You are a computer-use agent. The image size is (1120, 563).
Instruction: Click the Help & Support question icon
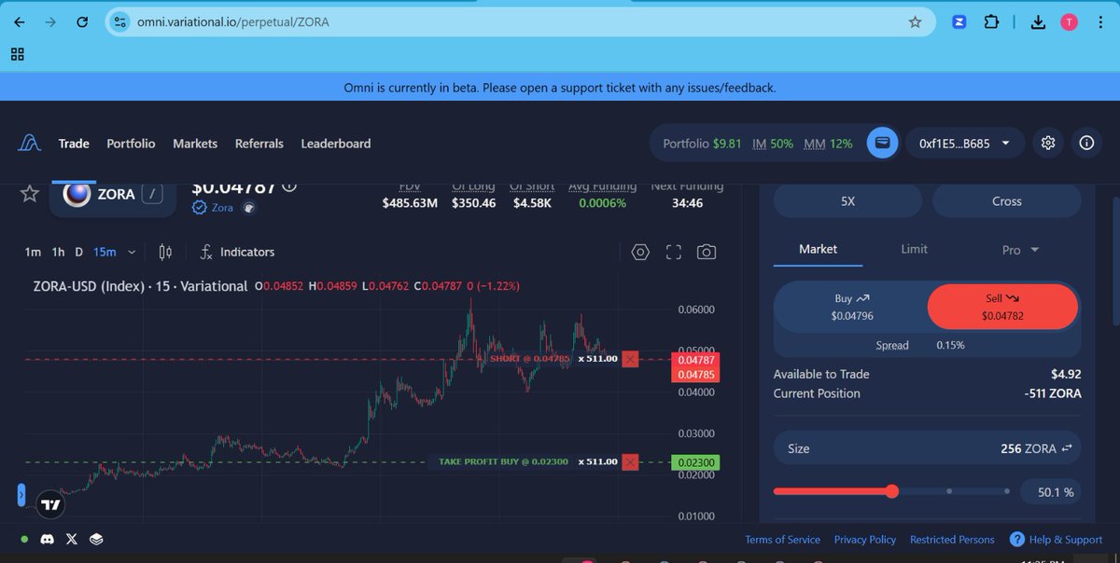1015,539
